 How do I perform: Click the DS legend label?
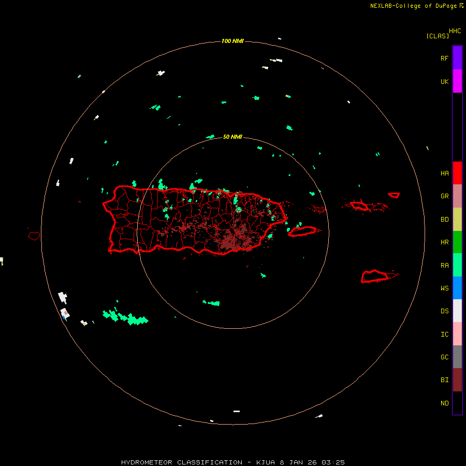coord(444,311)
